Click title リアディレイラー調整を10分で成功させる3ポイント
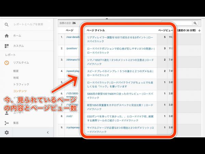205x154 pixels. tap(120, 39)
